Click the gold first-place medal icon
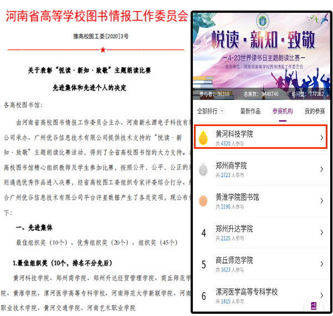 point(203,137)
